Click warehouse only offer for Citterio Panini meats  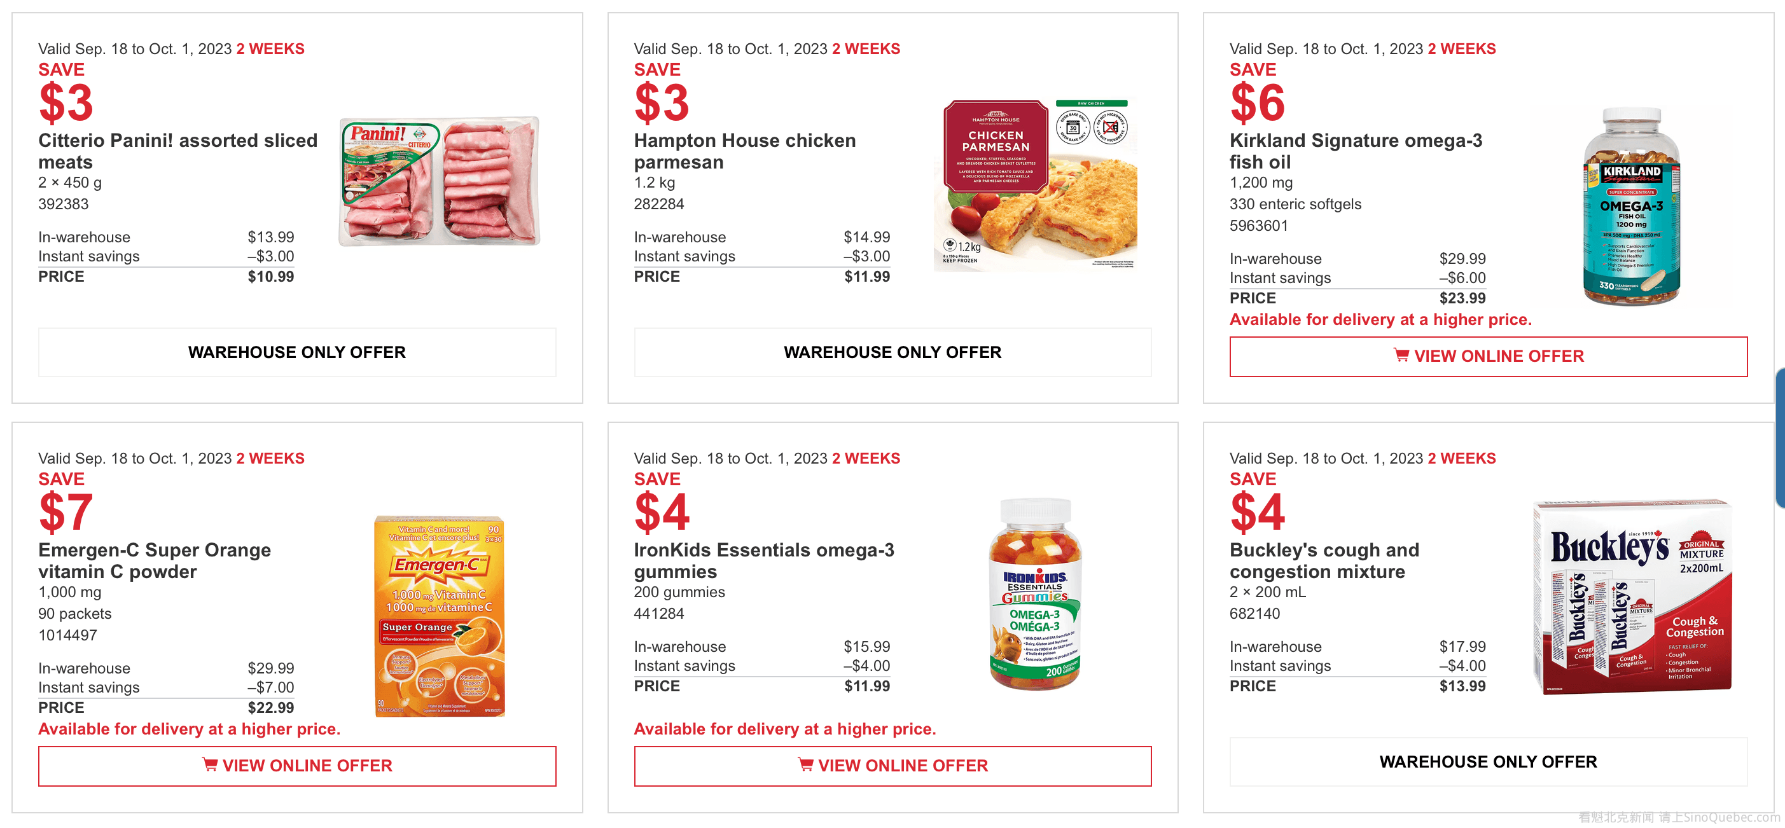(x=296, y=352)
